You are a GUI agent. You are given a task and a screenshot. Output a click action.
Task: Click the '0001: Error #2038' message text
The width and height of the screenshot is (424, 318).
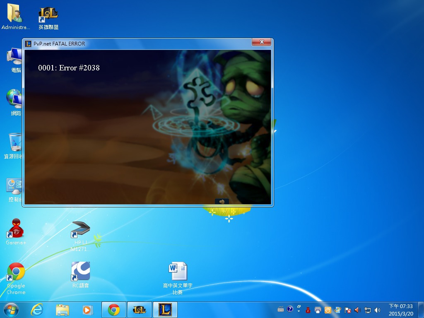point(69,67)
